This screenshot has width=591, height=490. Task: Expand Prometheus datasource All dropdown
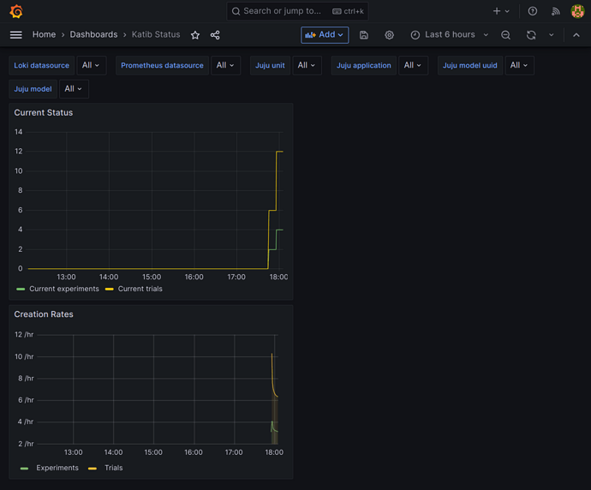225,65
